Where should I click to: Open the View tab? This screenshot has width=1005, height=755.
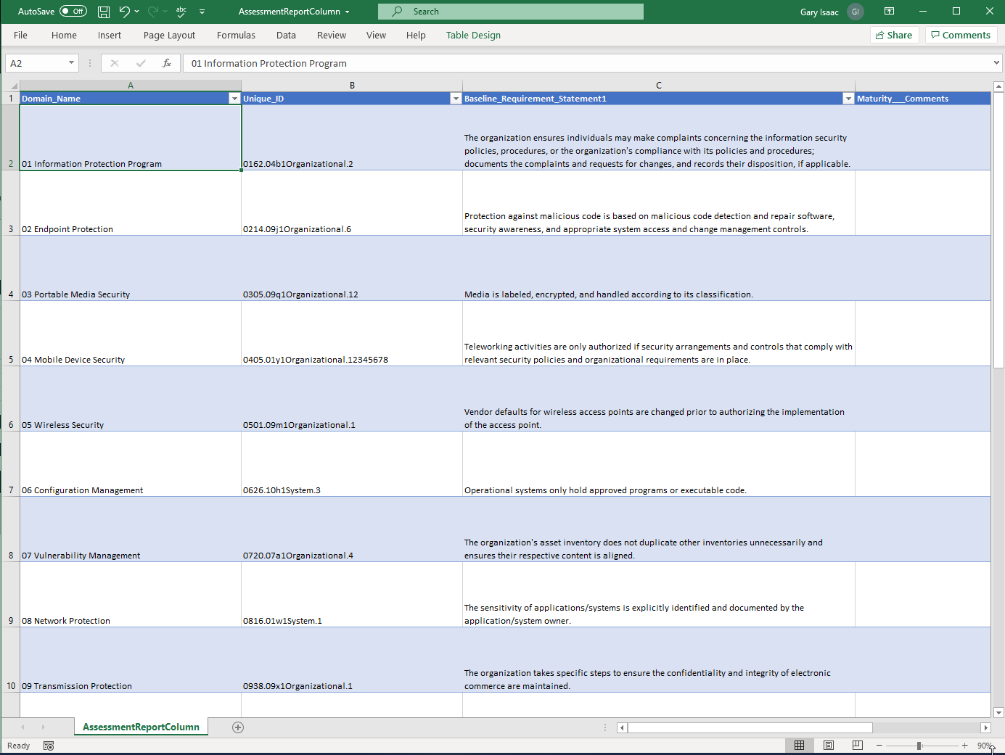(376, 35)
